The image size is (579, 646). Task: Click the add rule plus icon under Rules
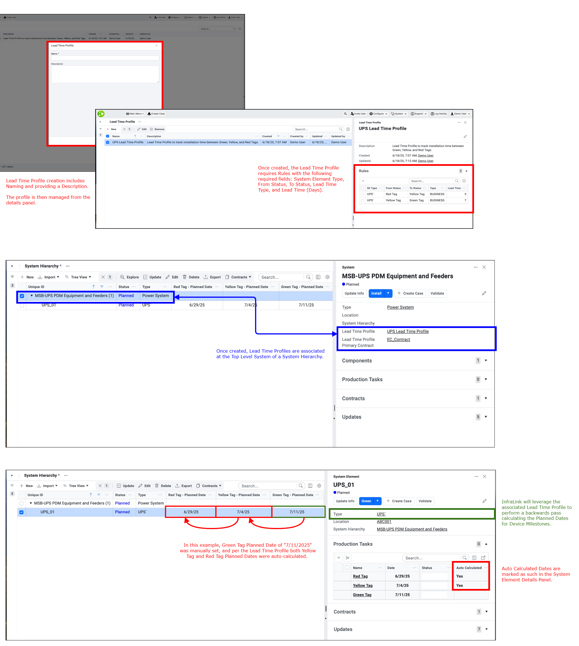coord(363,181)
